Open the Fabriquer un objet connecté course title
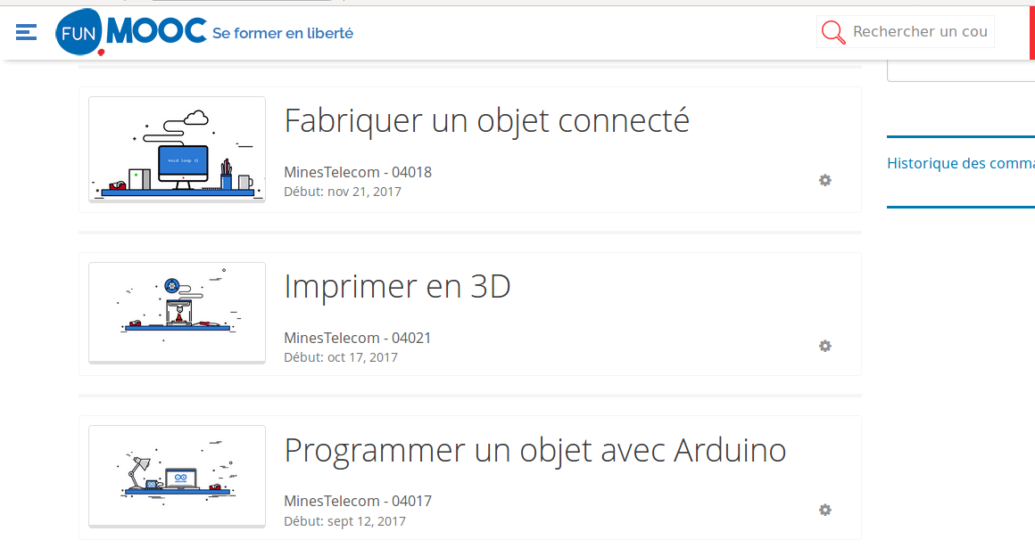Image resolution: width=1035 pixels, height=548 pixels. pos(486,121)
